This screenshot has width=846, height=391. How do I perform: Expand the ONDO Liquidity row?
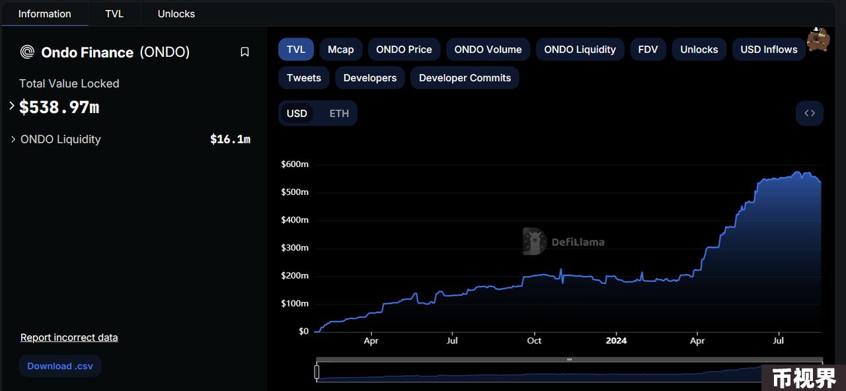[13, 139]
